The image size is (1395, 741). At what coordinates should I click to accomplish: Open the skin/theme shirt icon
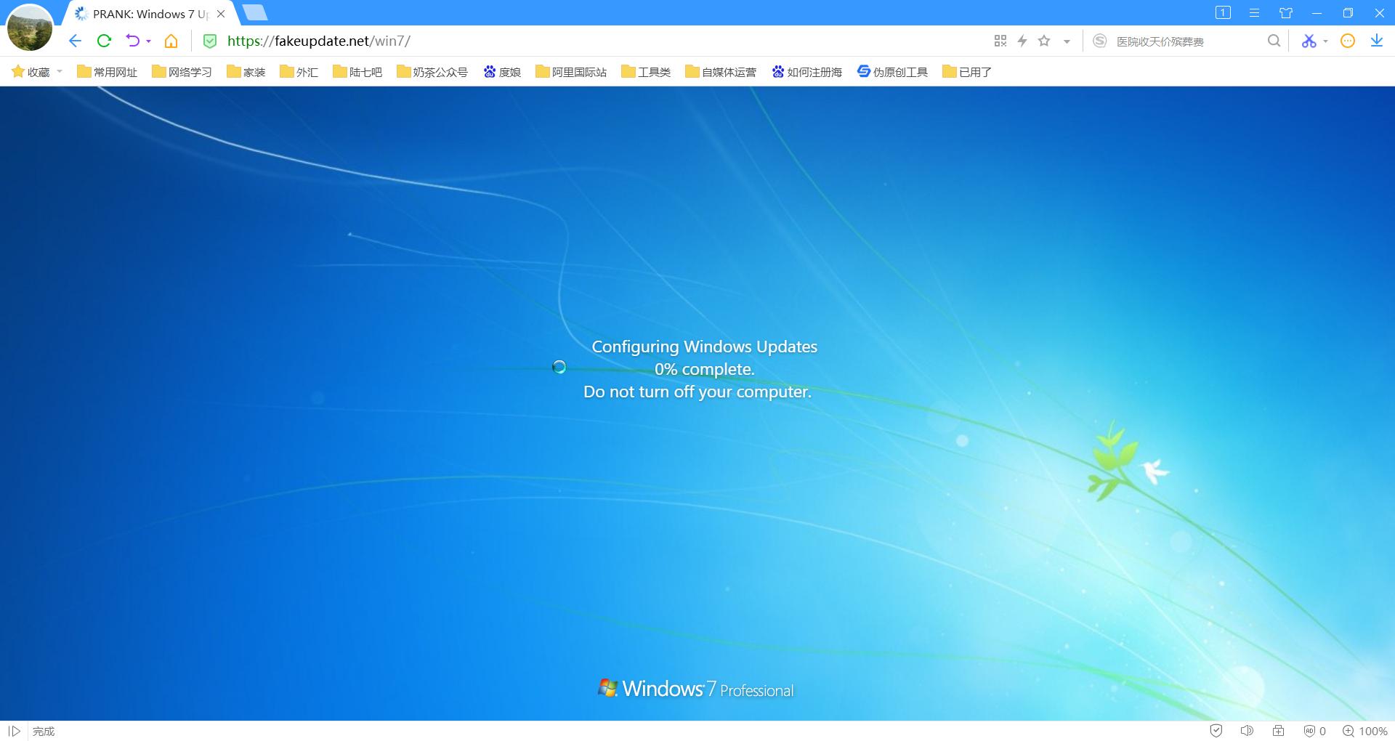coord(1286,13)
